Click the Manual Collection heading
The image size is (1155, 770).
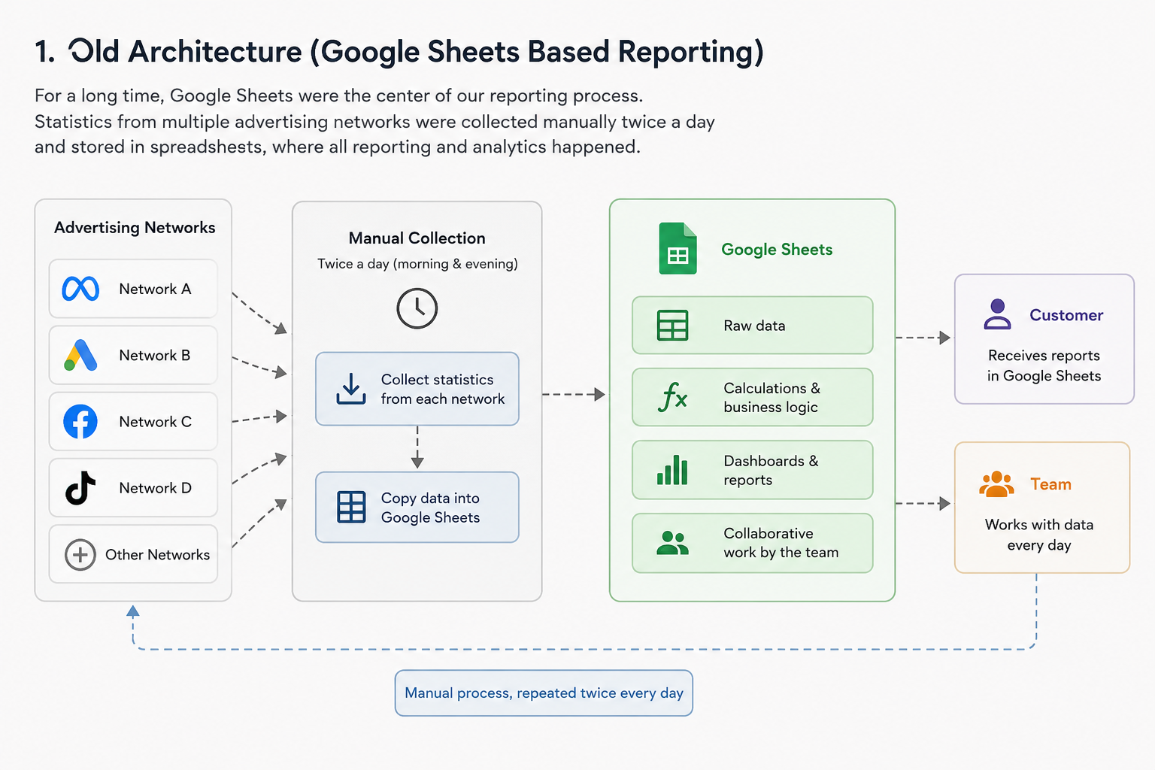tap(417, 238)
